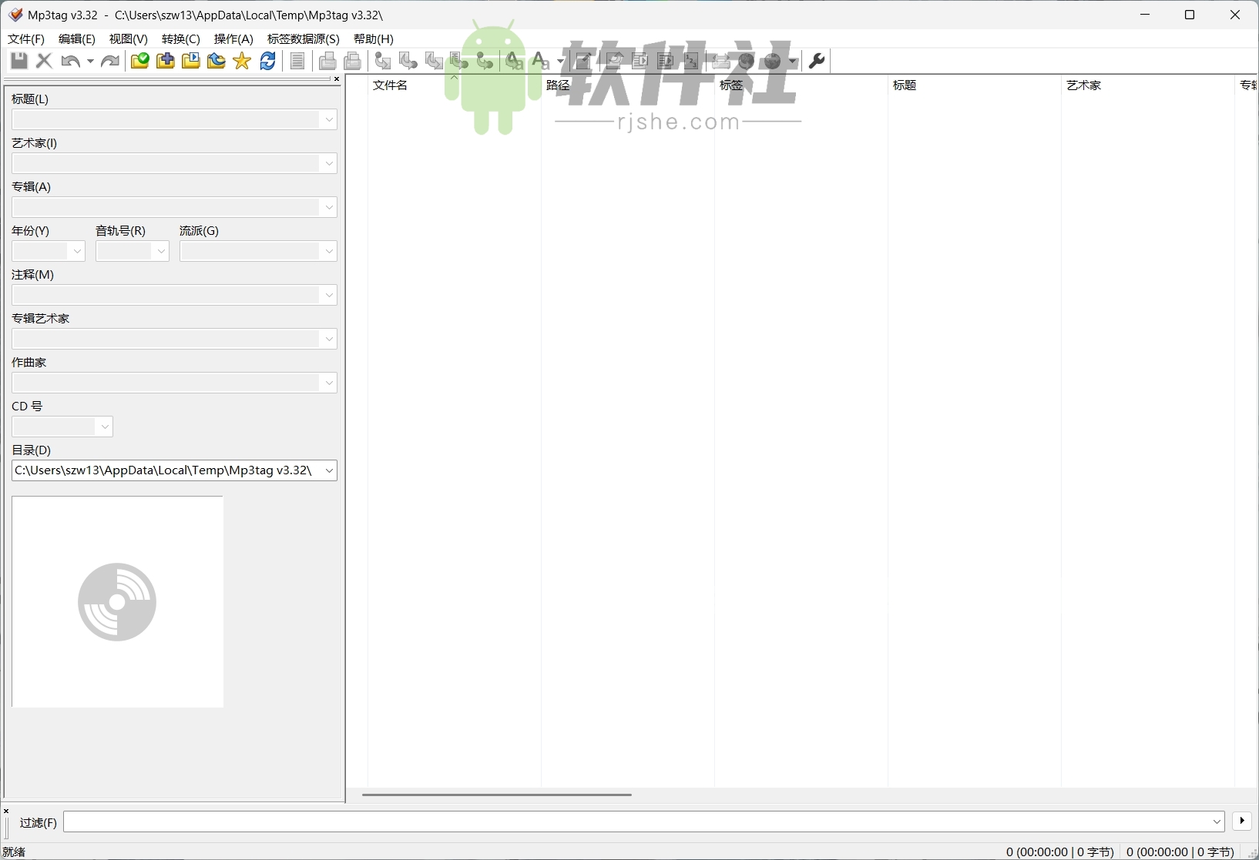Click the Undo arrow icon
1259x860 pixels.
click(x=70, y=61)
